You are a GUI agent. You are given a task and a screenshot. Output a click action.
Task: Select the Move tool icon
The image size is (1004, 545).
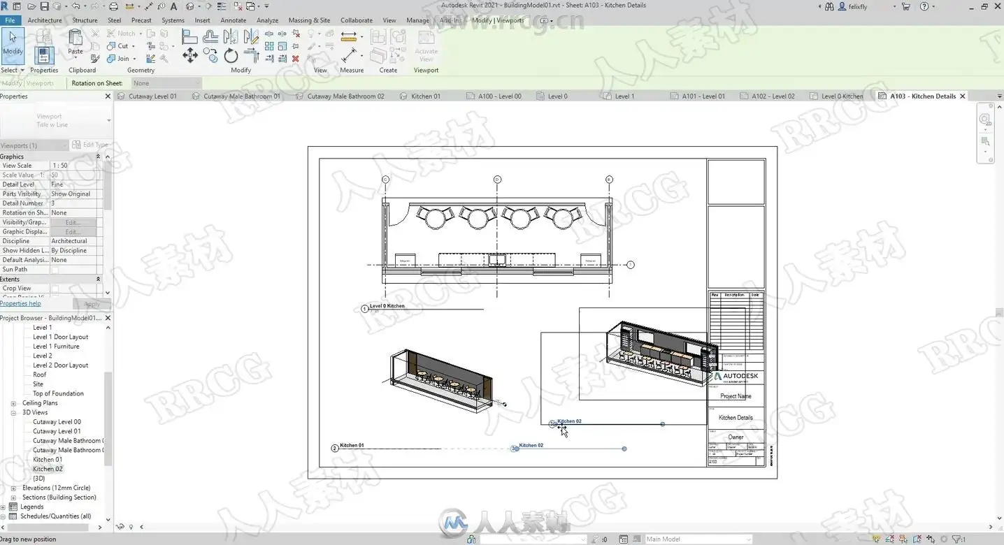coord(189,56)
